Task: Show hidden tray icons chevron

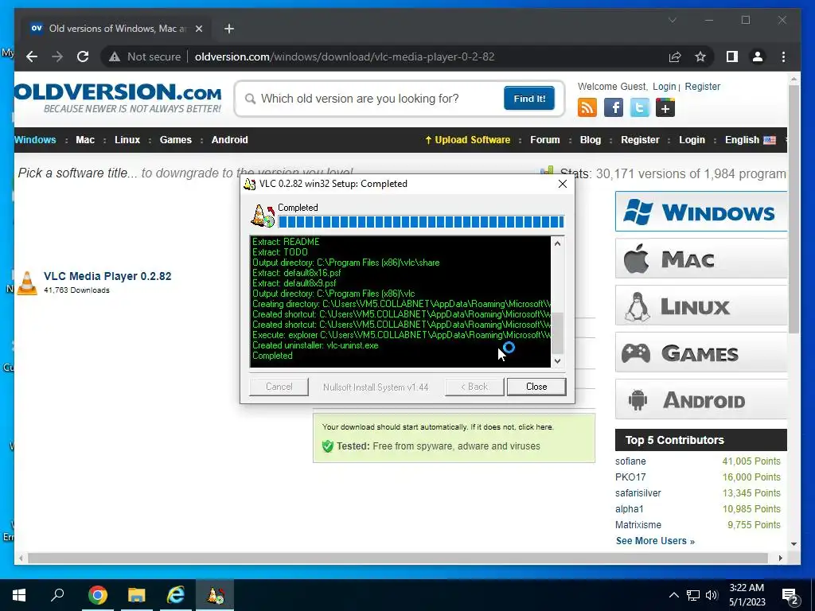Action: (x=673, y=595)
